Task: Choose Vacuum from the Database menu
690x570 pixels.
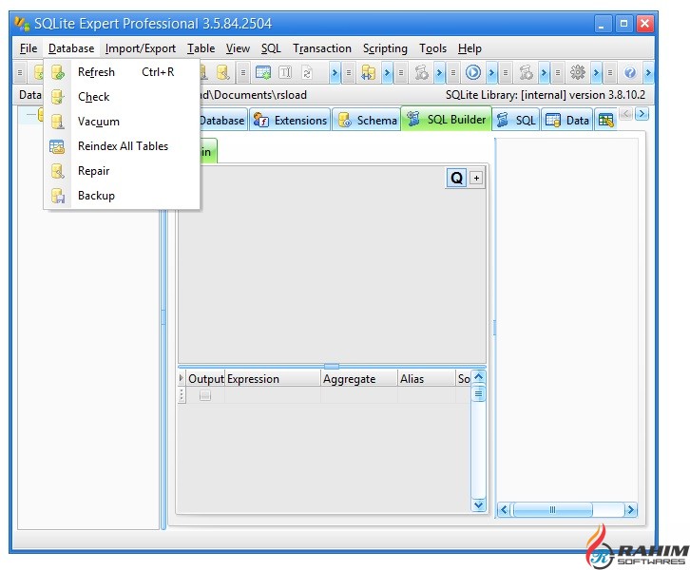Action: tap(122, 122)
